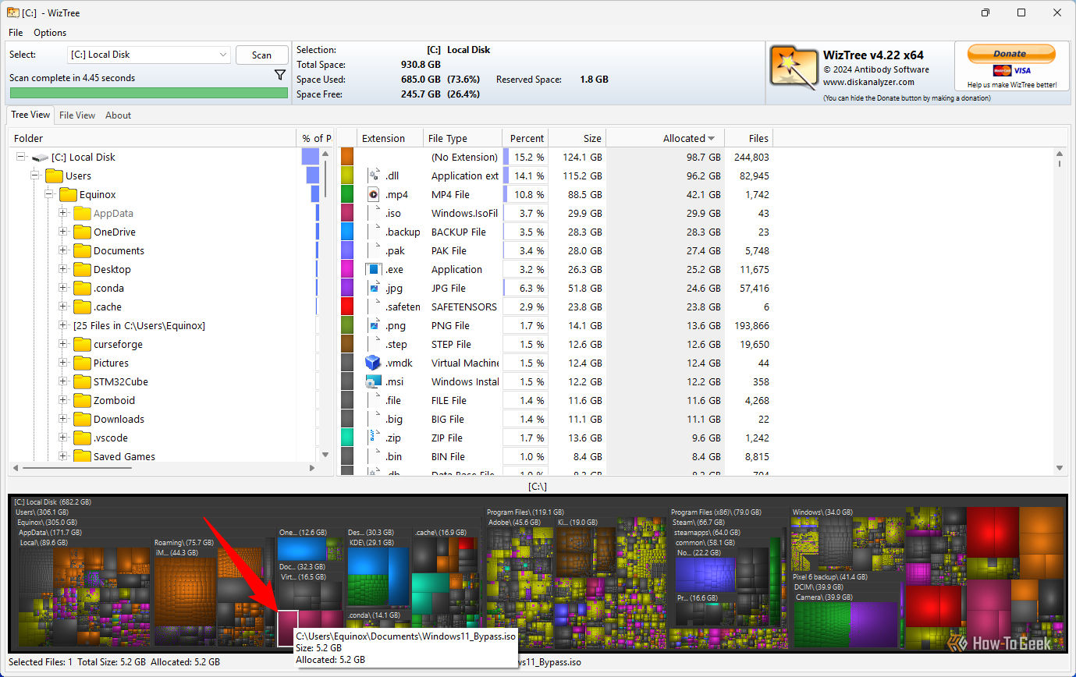Open the About tab
The width and height of the screenshot is (1076, 677).
pos(119,115)
